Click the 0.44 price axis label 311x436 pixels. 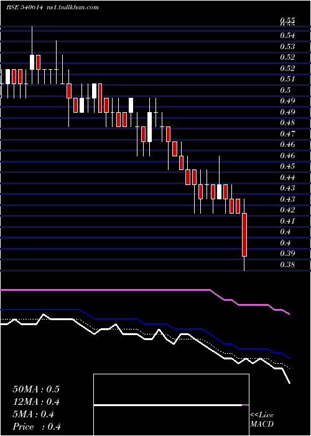[x=287, y=177]
